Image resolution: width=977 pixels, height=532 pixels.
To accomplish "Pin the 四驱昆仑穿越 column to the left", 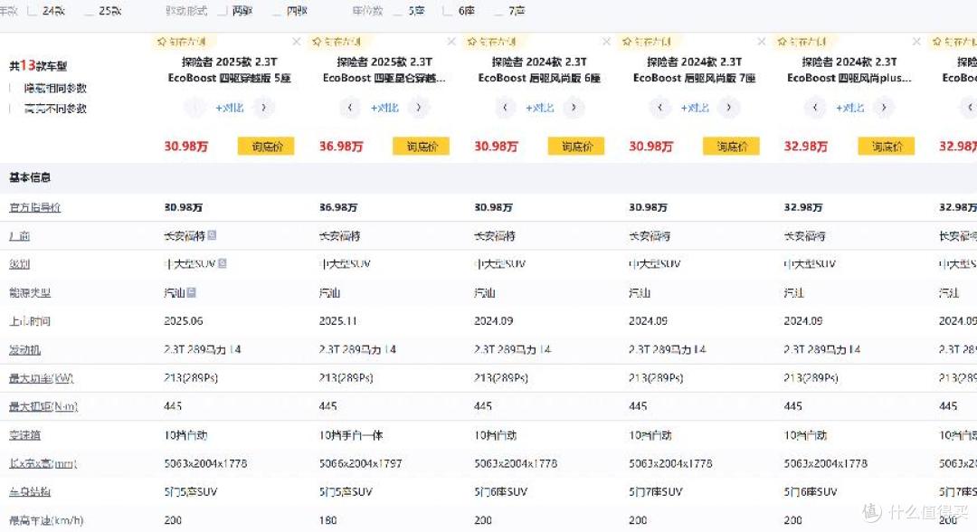I will [337, 42].
